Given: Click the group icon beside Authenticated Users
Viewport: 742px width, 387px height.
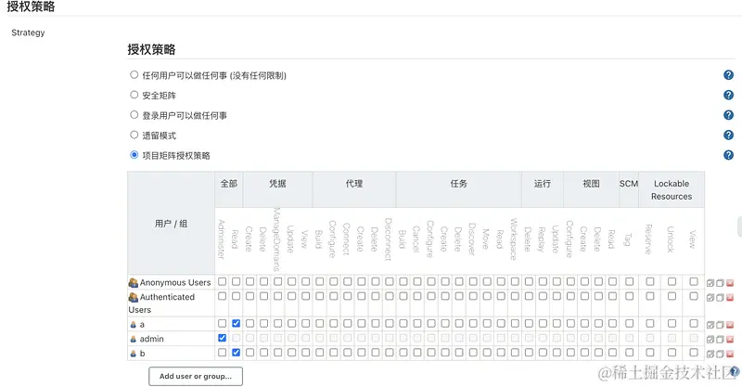Looking at the screenshot, I should click(x=133, y=297).
